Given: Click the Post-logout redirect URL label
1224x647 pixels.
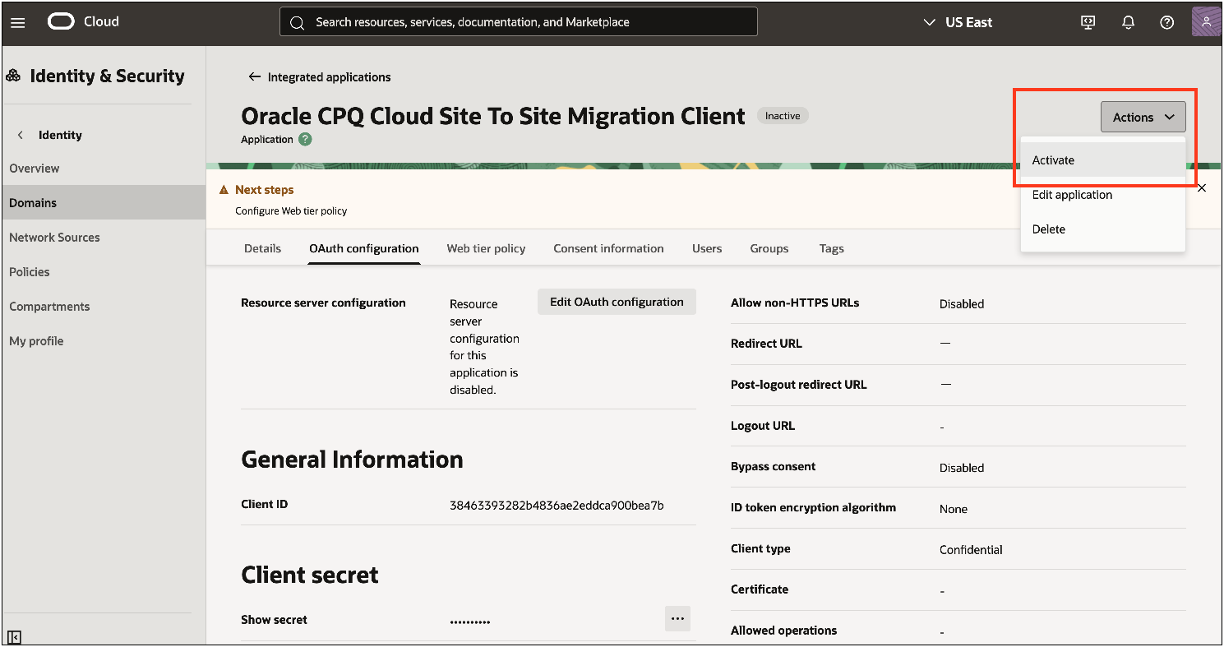Looking at the screenshot, I should (x=799, y=385).
